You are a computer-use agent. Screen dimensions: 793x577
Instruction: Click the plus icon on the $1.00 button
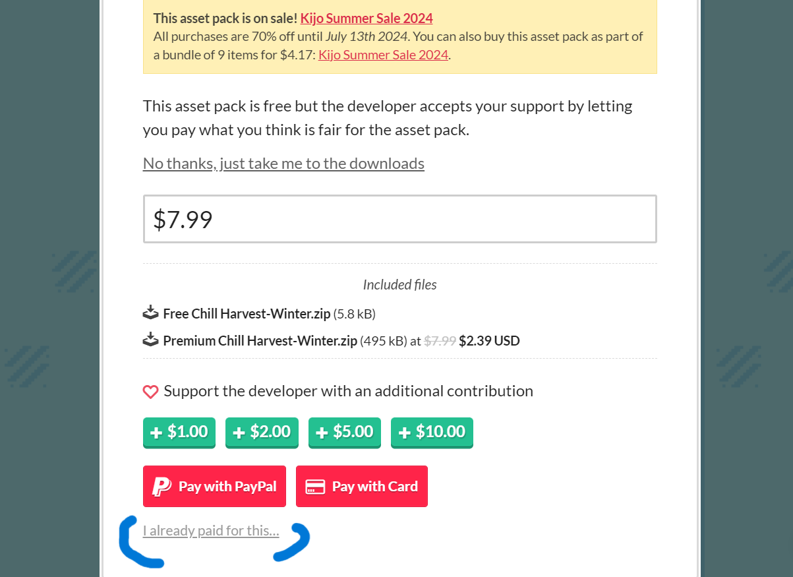coord(156,433)
